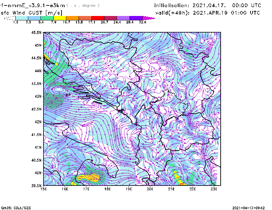Click the legend value 10.7
The image size is (272, 210).
[66, 22]
